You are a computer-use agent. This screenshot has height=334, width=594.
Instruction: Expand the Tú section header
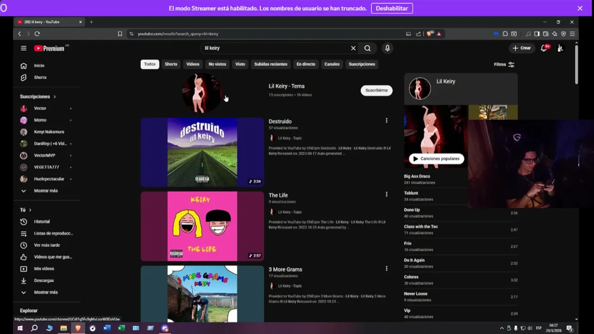tap(26, 210)
